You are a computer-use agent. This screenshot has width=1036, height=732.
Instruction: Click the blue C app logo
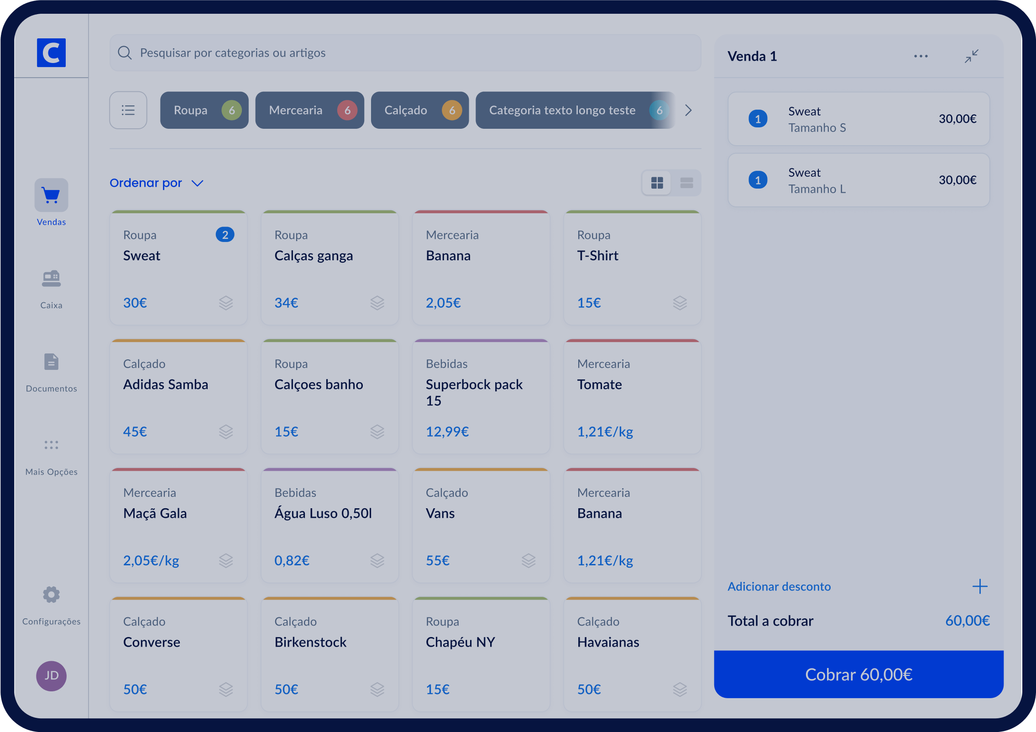(x=51, y=53)
